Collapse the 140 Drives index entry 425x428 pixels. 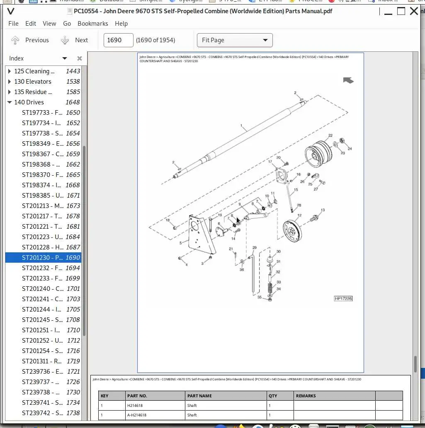10,102
